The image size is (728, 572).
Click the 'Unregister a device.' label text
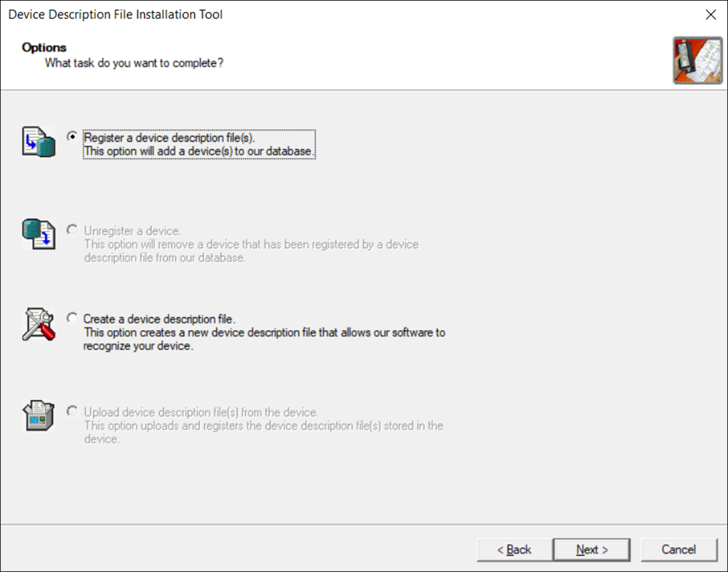click(x=133, y=231)
